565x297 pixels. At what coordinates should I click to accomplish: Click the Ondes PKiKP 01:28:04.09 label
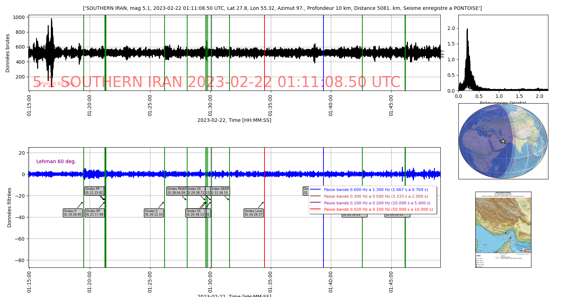(x=176, y=191)
